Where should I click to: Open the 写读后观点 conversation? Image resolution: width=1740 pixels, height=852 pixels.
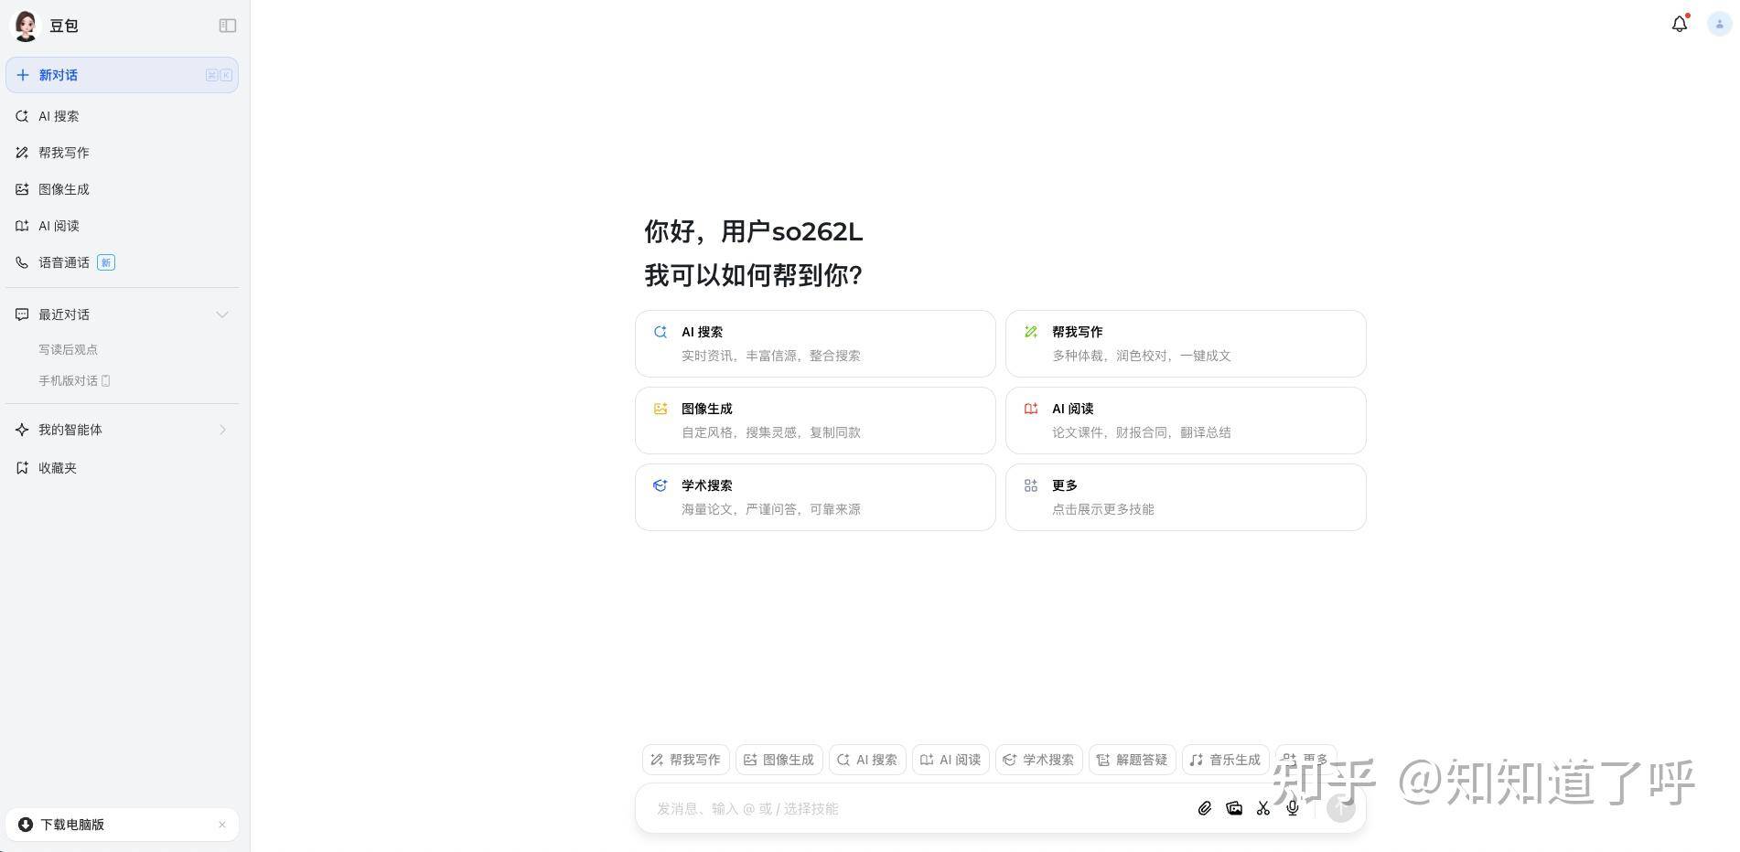68,349
